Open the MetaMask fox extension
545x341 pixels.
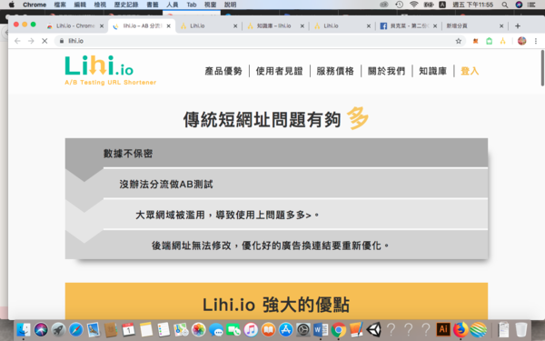475,41
